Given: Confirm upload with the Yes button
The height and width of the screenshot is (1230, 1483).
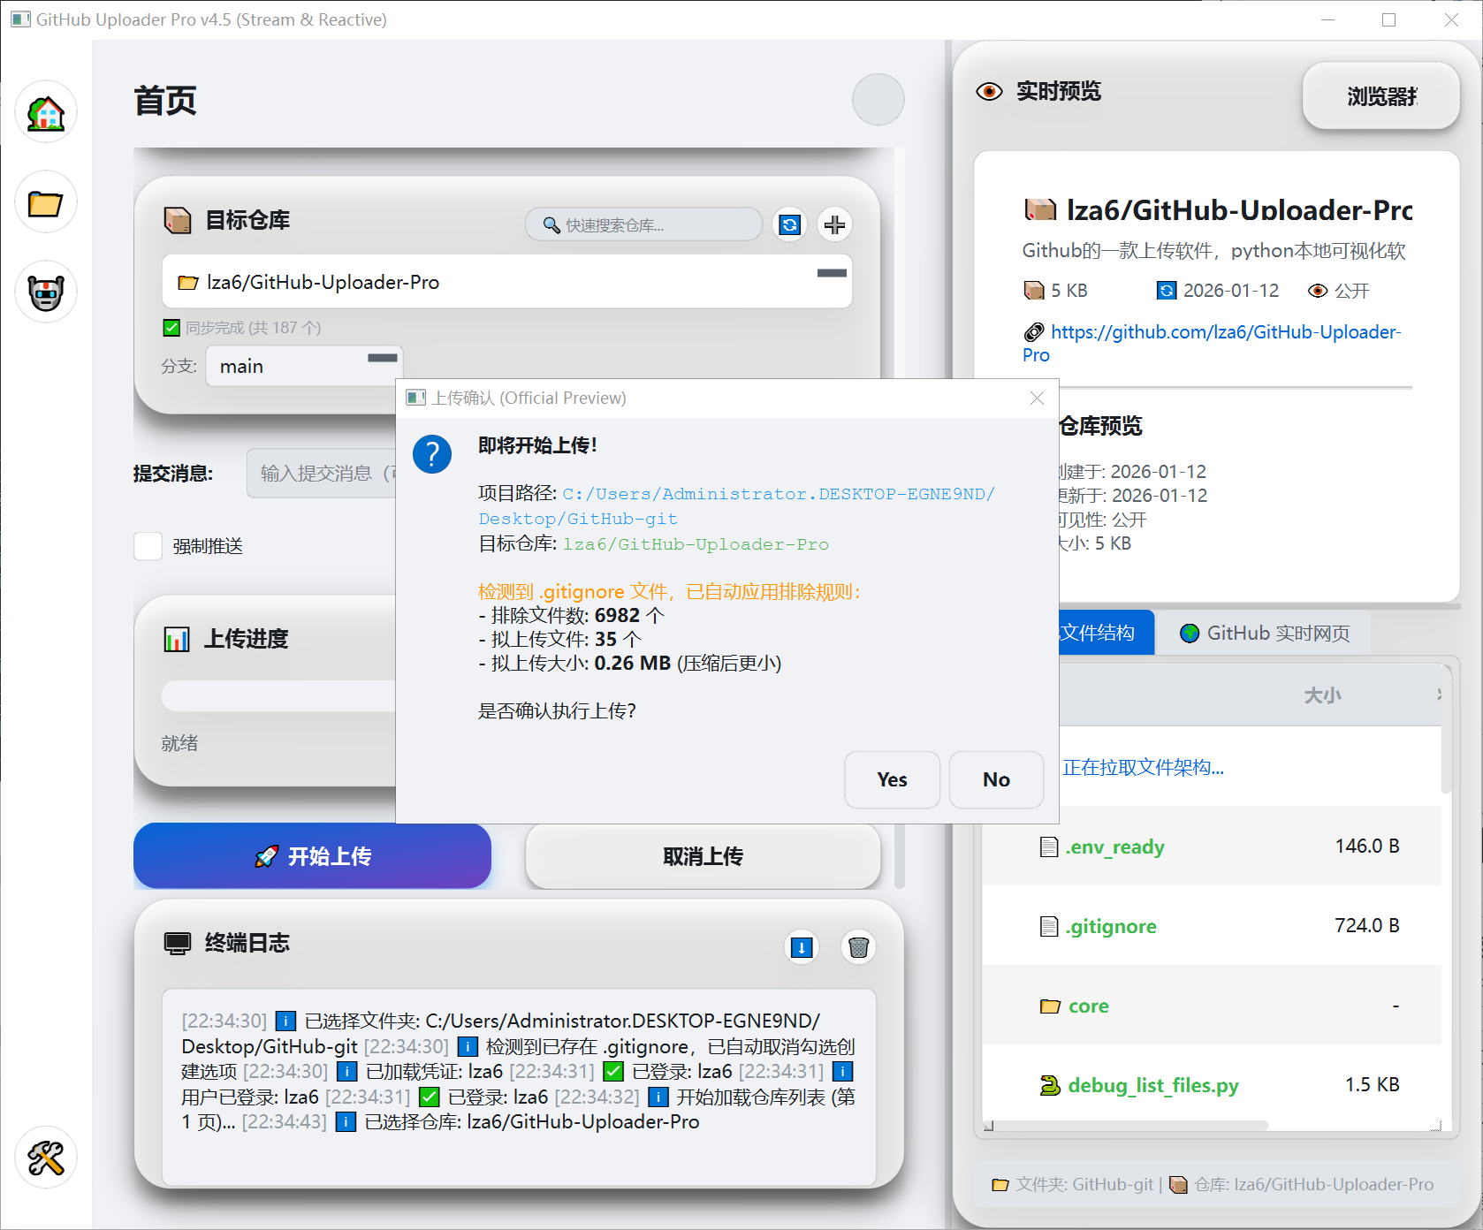Looking at the screenshot, I should (892, 779).
